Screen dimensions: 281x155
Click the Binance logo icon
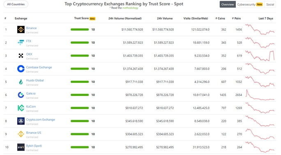[21, 30]
